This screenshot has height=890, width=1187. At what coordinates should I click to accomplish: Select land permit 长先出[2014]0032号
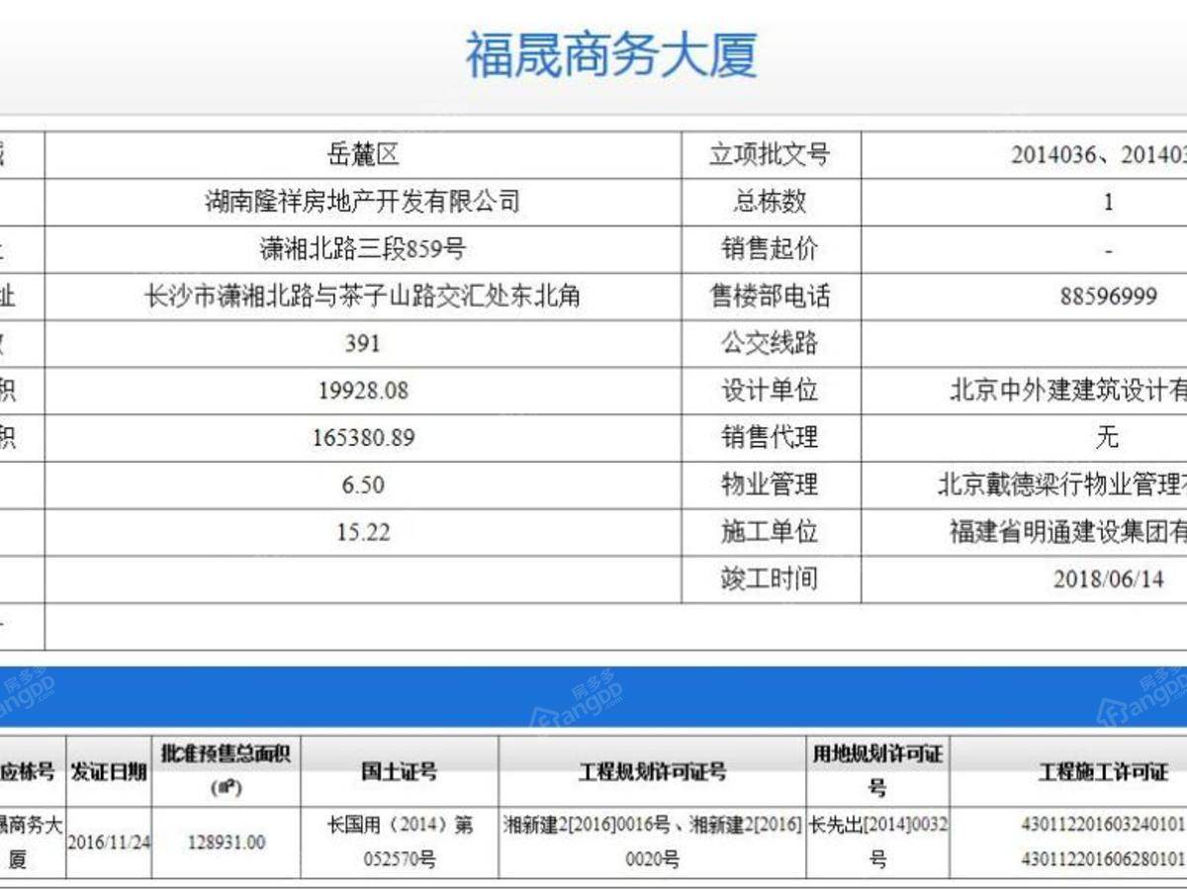pos(878,843)
